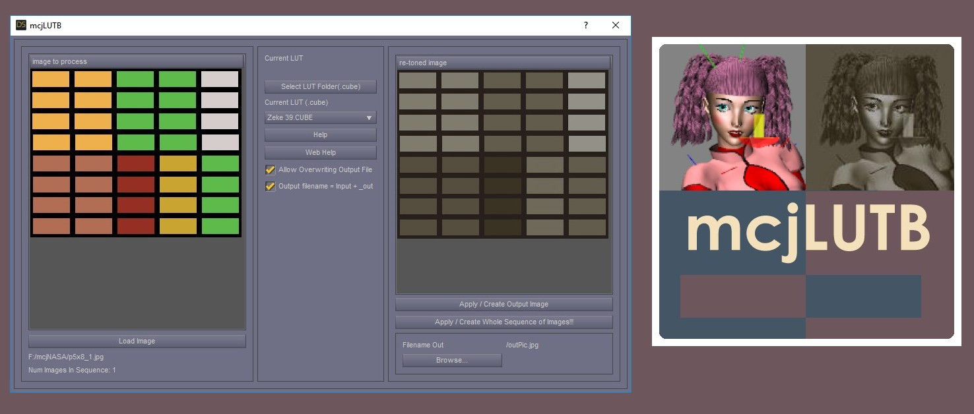Click the Load Image button
The height and width of the screenshot is (414, 974).
pyautogui.click(x=137, y=341)
